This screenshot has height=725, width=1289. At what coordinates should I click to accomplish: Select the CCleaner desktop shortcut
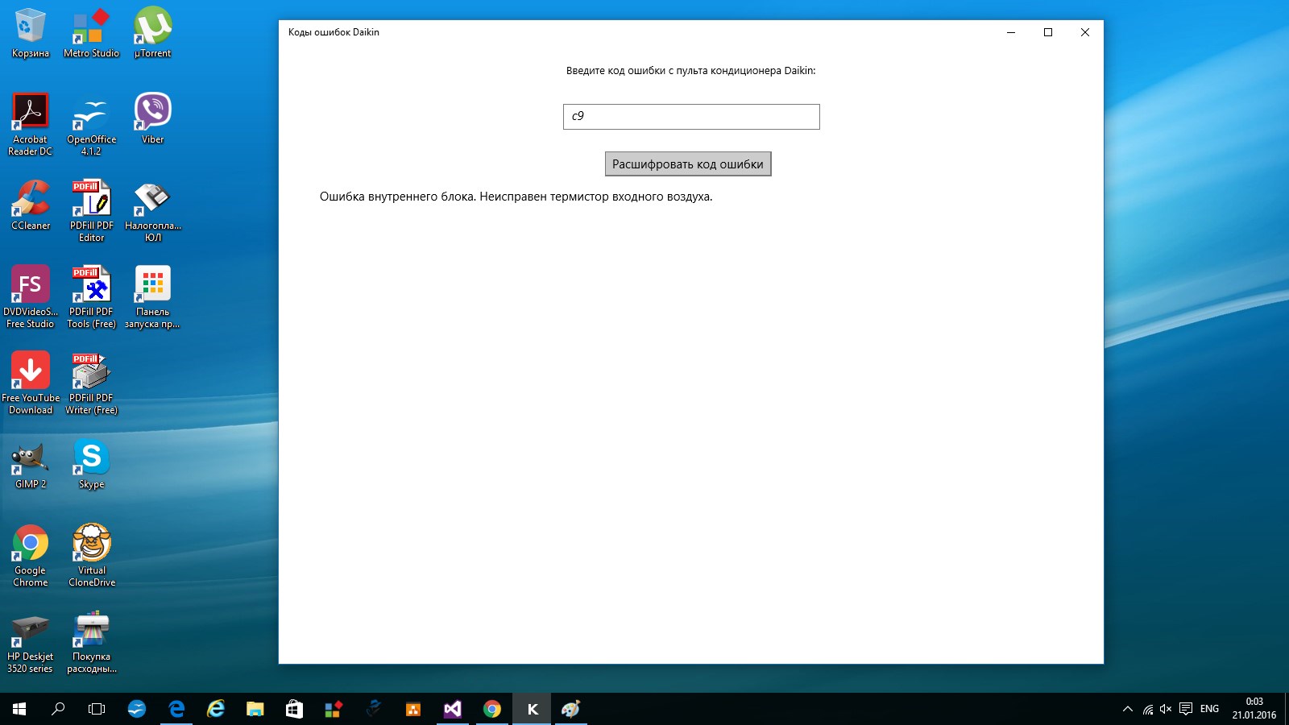pyautogui.click(x=31, y=205)
